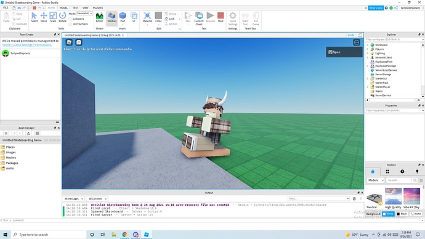Enable the Join Surfaces checkbox
This screenshot has height=239, width=425.
pos(70,24)
